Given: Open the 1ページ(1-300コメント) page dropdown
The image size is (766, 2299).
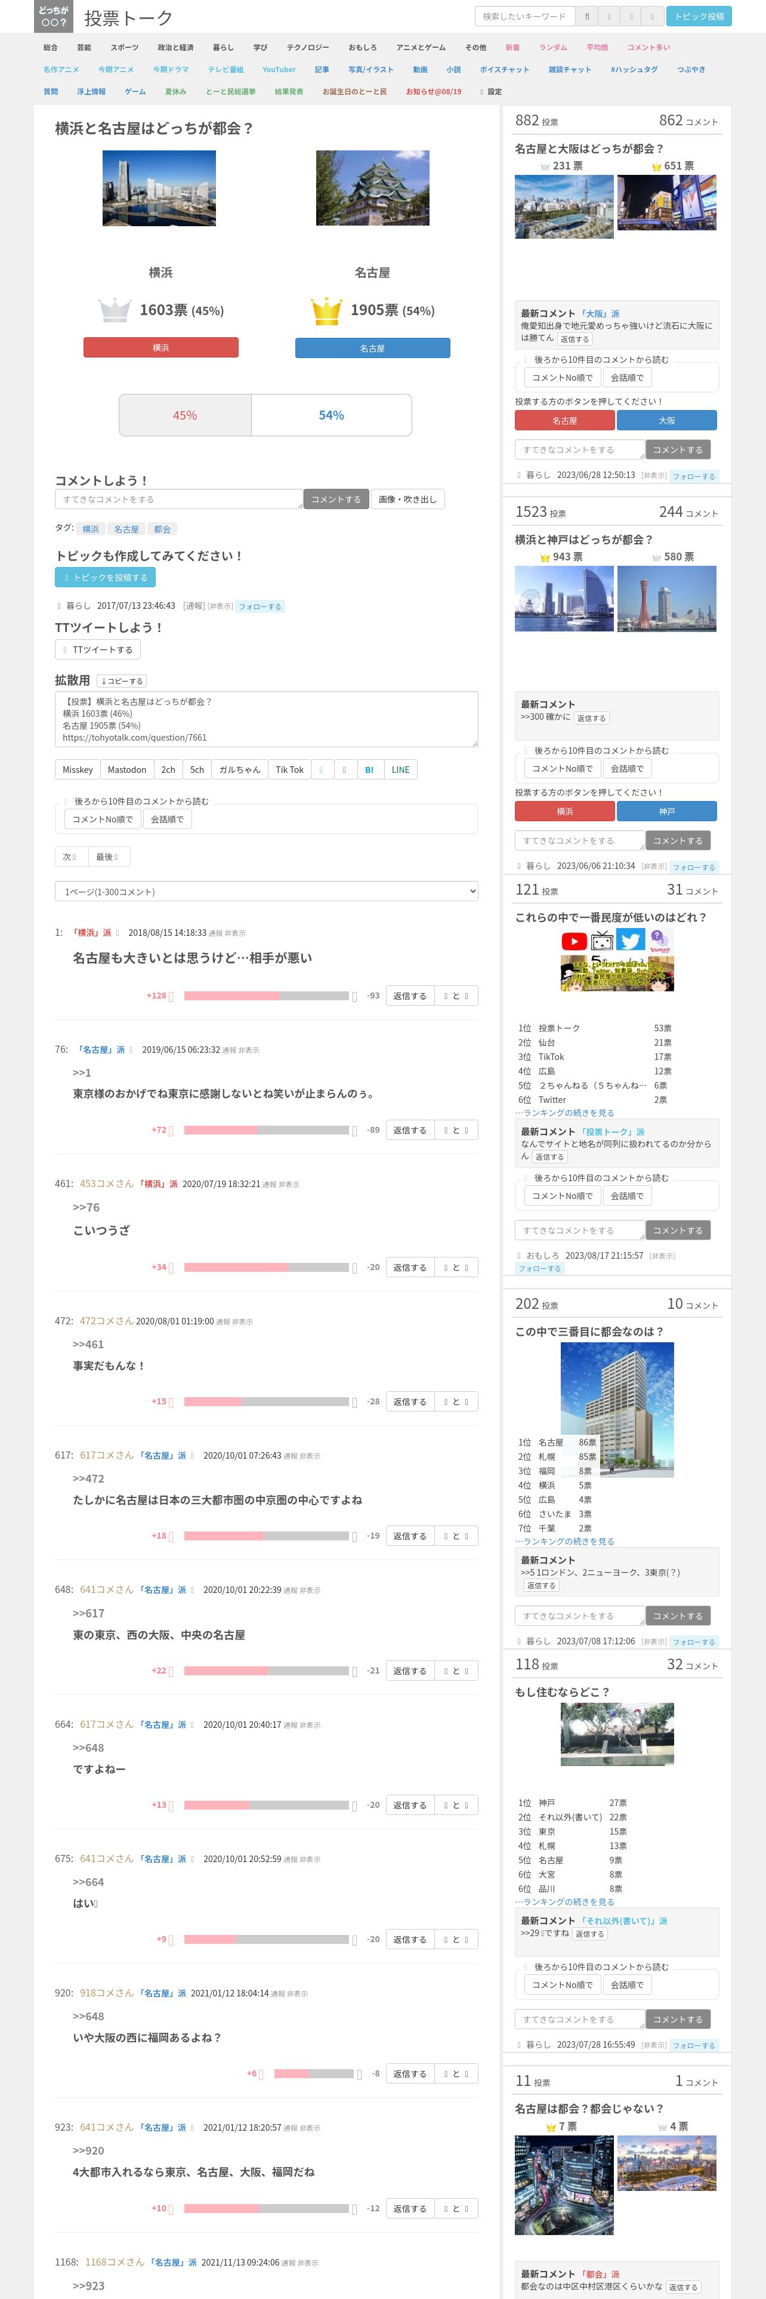Looking at the screenshot, I should pyautogui.click(x=265, y=890).
